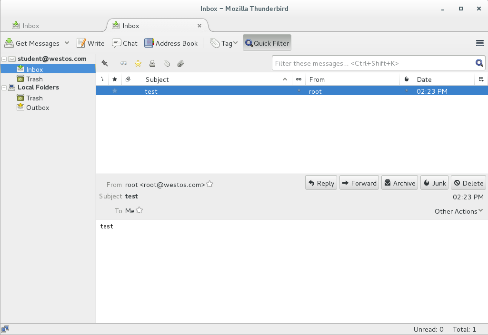This screenshot has width=488, height=335.
Task: Sort messages by Date column
Action: (444, 79)
